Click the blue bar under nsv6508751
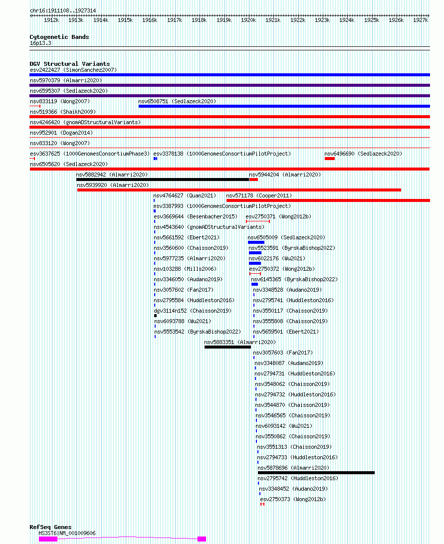This screenshot has width=444, height=544. [284, 106]
